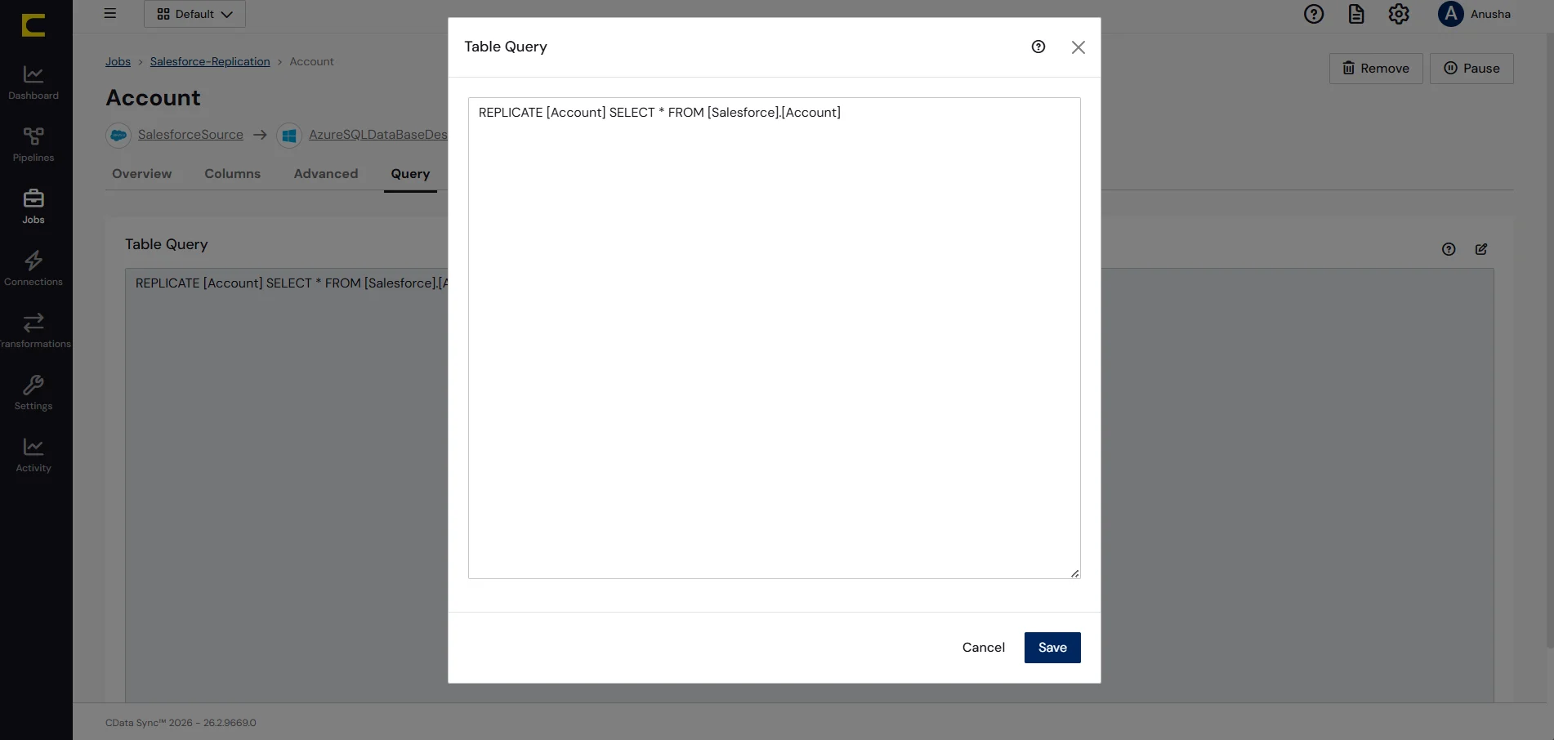Image resolution: width=1554 pixels, height=740 pixels.
Task: Select the Query tab
Action: pos(410,173)
